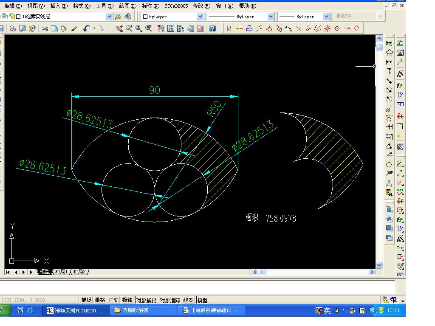The image size is (435, 326).
Task: Open the Properties palette icon
Action: [x=161, y=28]
